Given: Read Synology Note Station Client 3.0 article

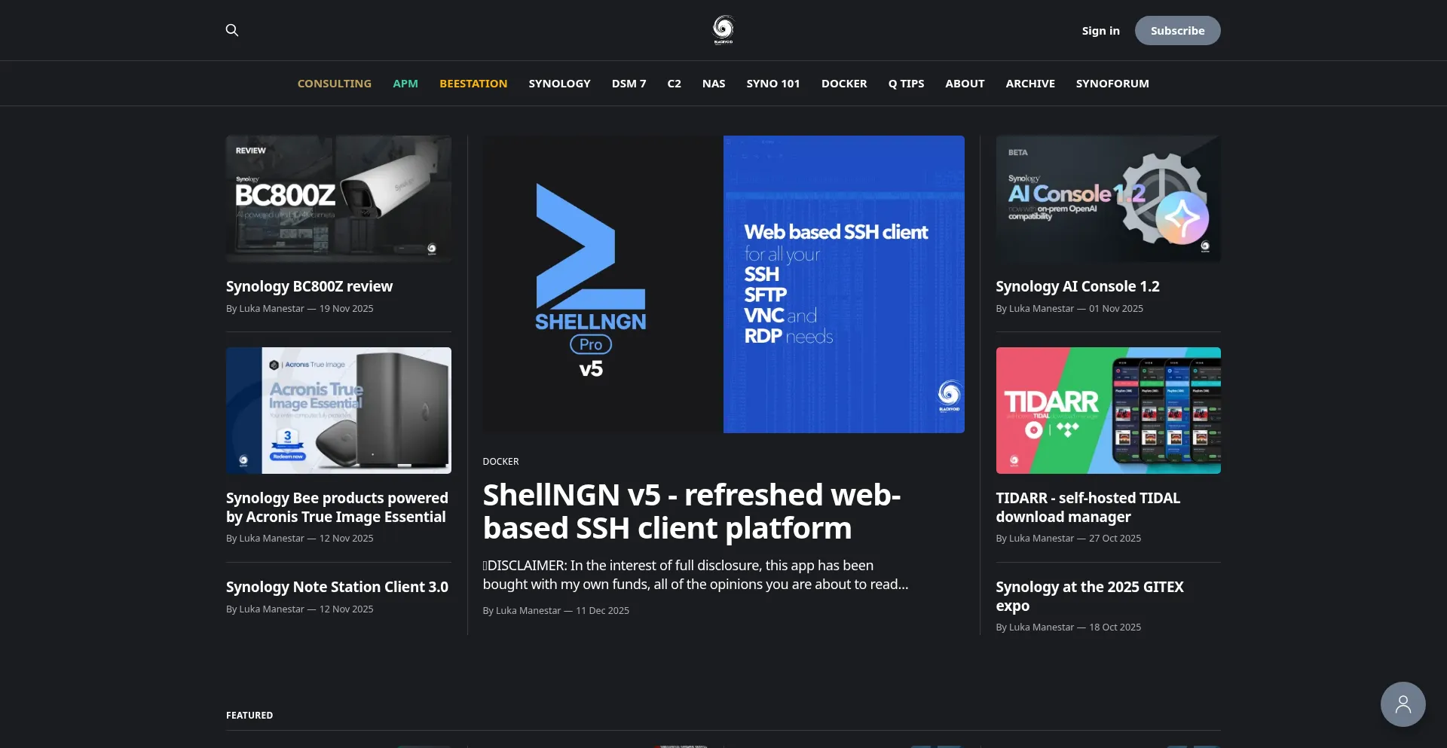Looking at the screenshot, I should click(x=337, y=587).
